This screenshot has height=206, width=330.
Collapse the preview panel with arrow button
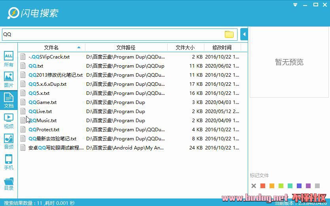(244, 34)
